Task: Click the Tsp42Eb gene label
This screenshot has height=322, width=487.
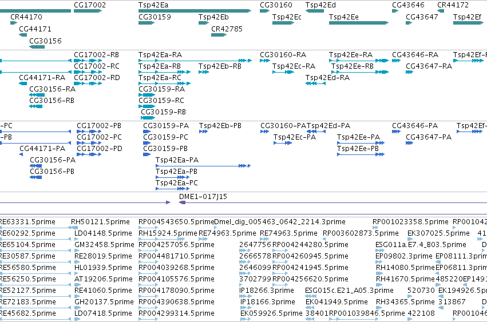Action: click(213, 17)
